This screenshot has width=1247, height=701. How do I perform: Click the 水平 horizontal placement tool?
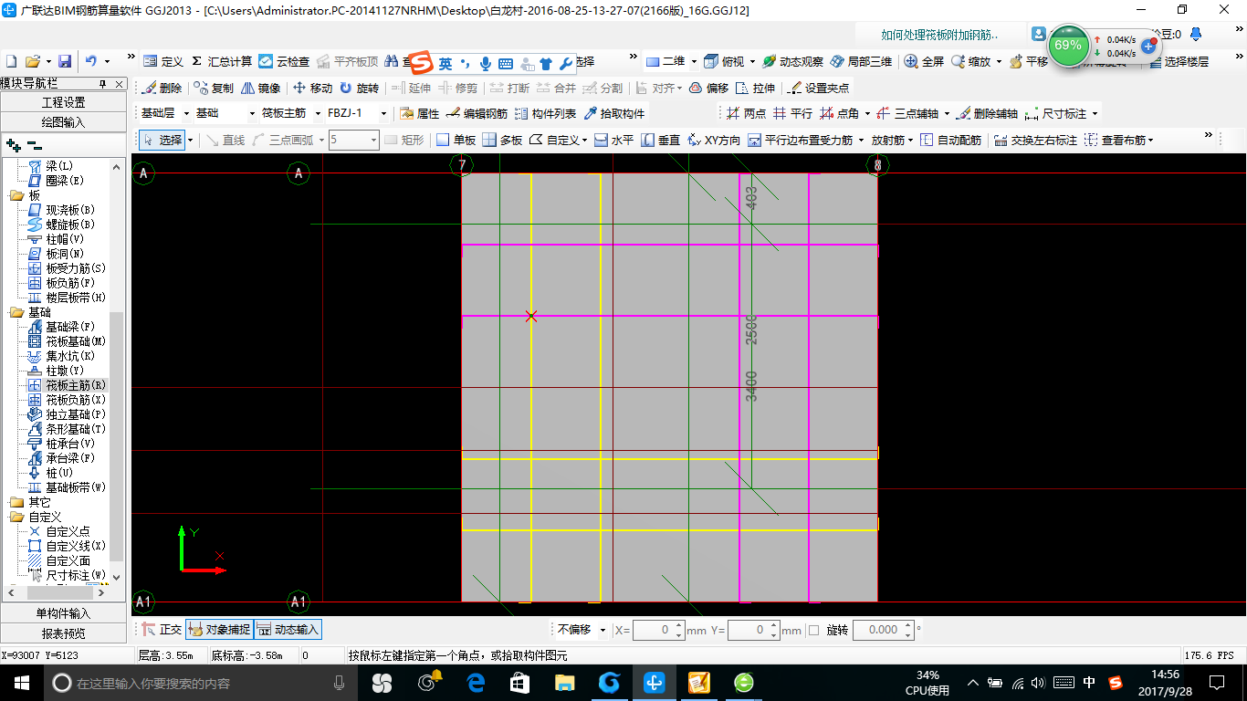pyautogui.click(x=613, y=140)
